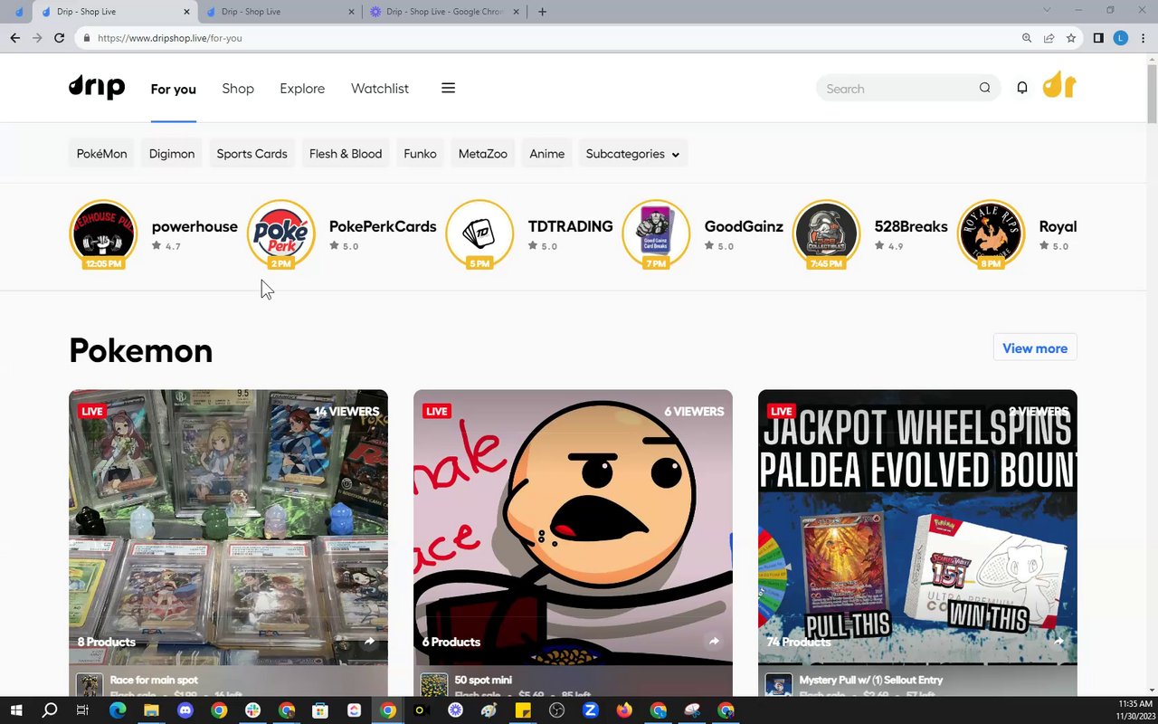Open the GoodGainz seller avatar
Viewport: 1158px width, 724px height.
tap(656, 233)
